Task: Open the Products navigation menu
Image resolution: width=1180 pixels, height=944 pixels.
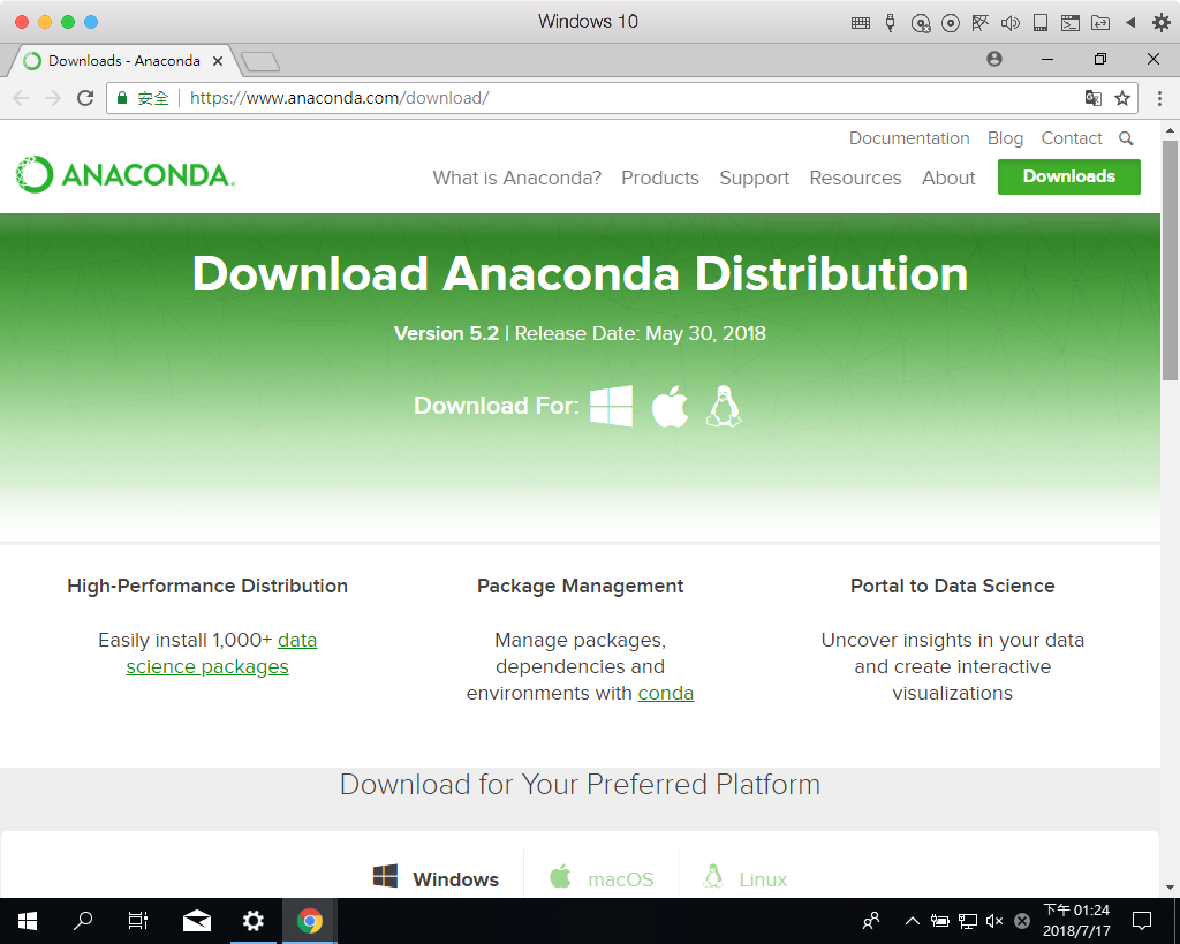Action: (x=660, y=178)
